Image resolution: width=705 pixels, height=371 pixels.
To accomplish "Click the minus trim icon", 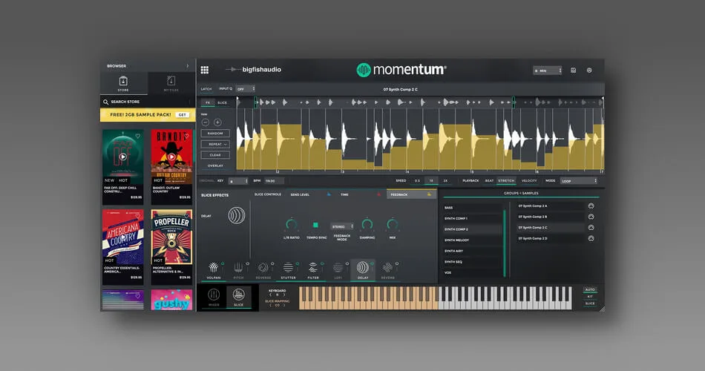I will (x=206, y=122).
